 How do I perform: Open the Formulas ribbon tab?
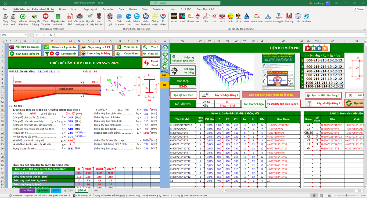coord(108,9)
